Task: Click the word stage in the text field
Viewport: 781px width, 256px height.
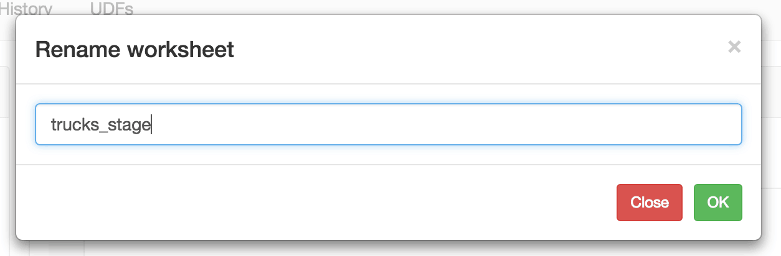Action: [x=130, y=125]
